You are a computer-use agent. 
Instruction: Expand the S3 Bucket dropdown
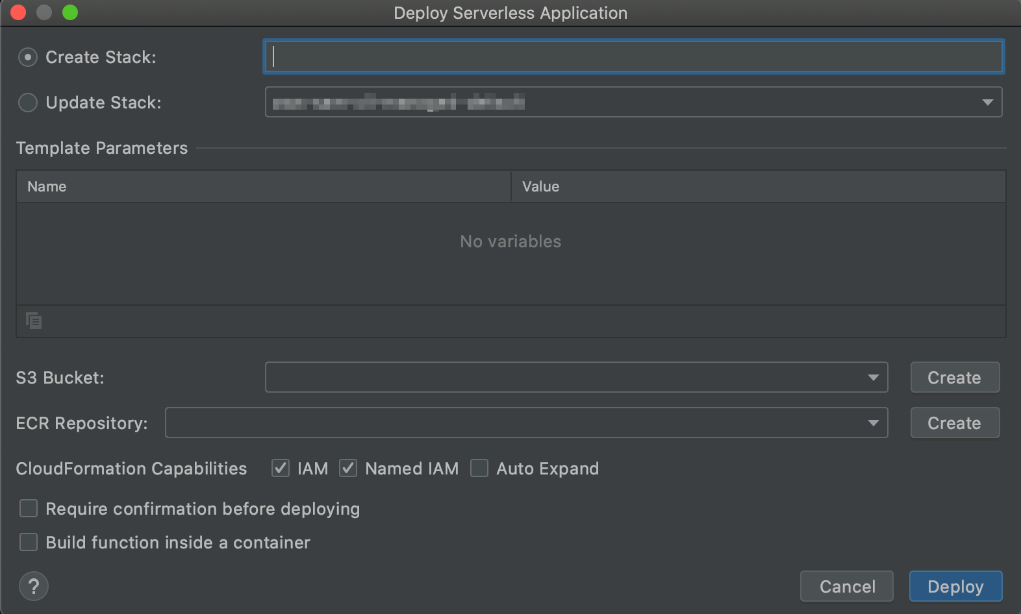pos(873,378)
